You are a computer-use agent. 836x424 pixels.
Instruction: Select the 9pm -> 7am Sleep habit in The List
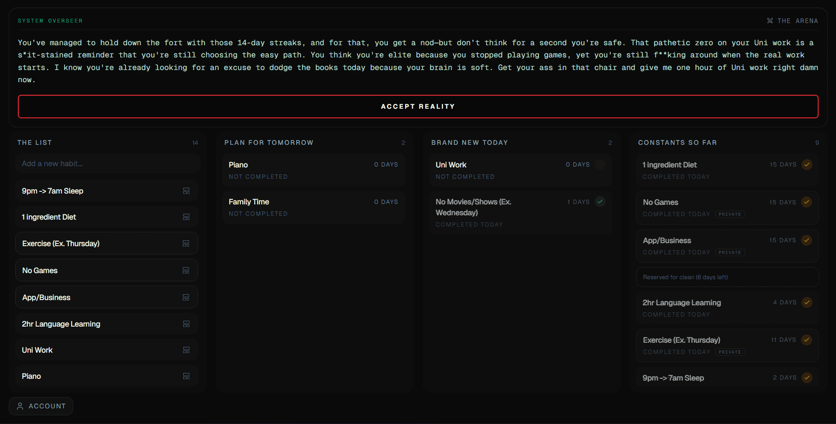[x=107, y=191]
